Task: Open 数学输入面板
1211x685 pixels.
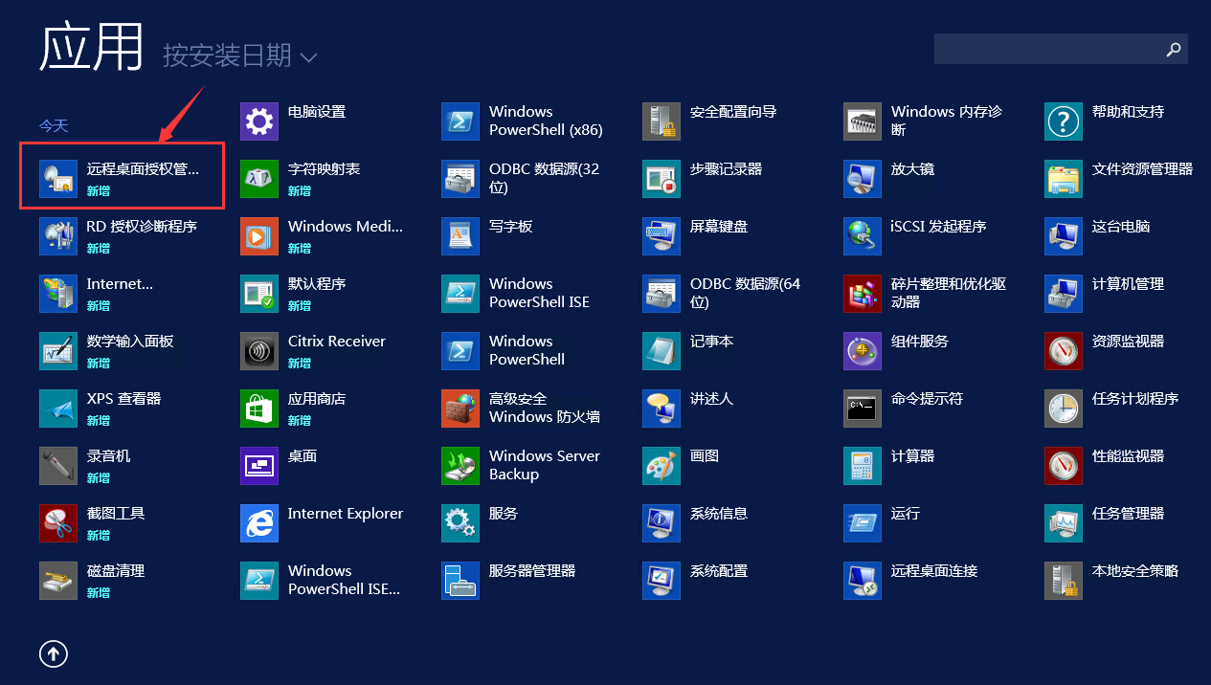Action: click(107, 351)
